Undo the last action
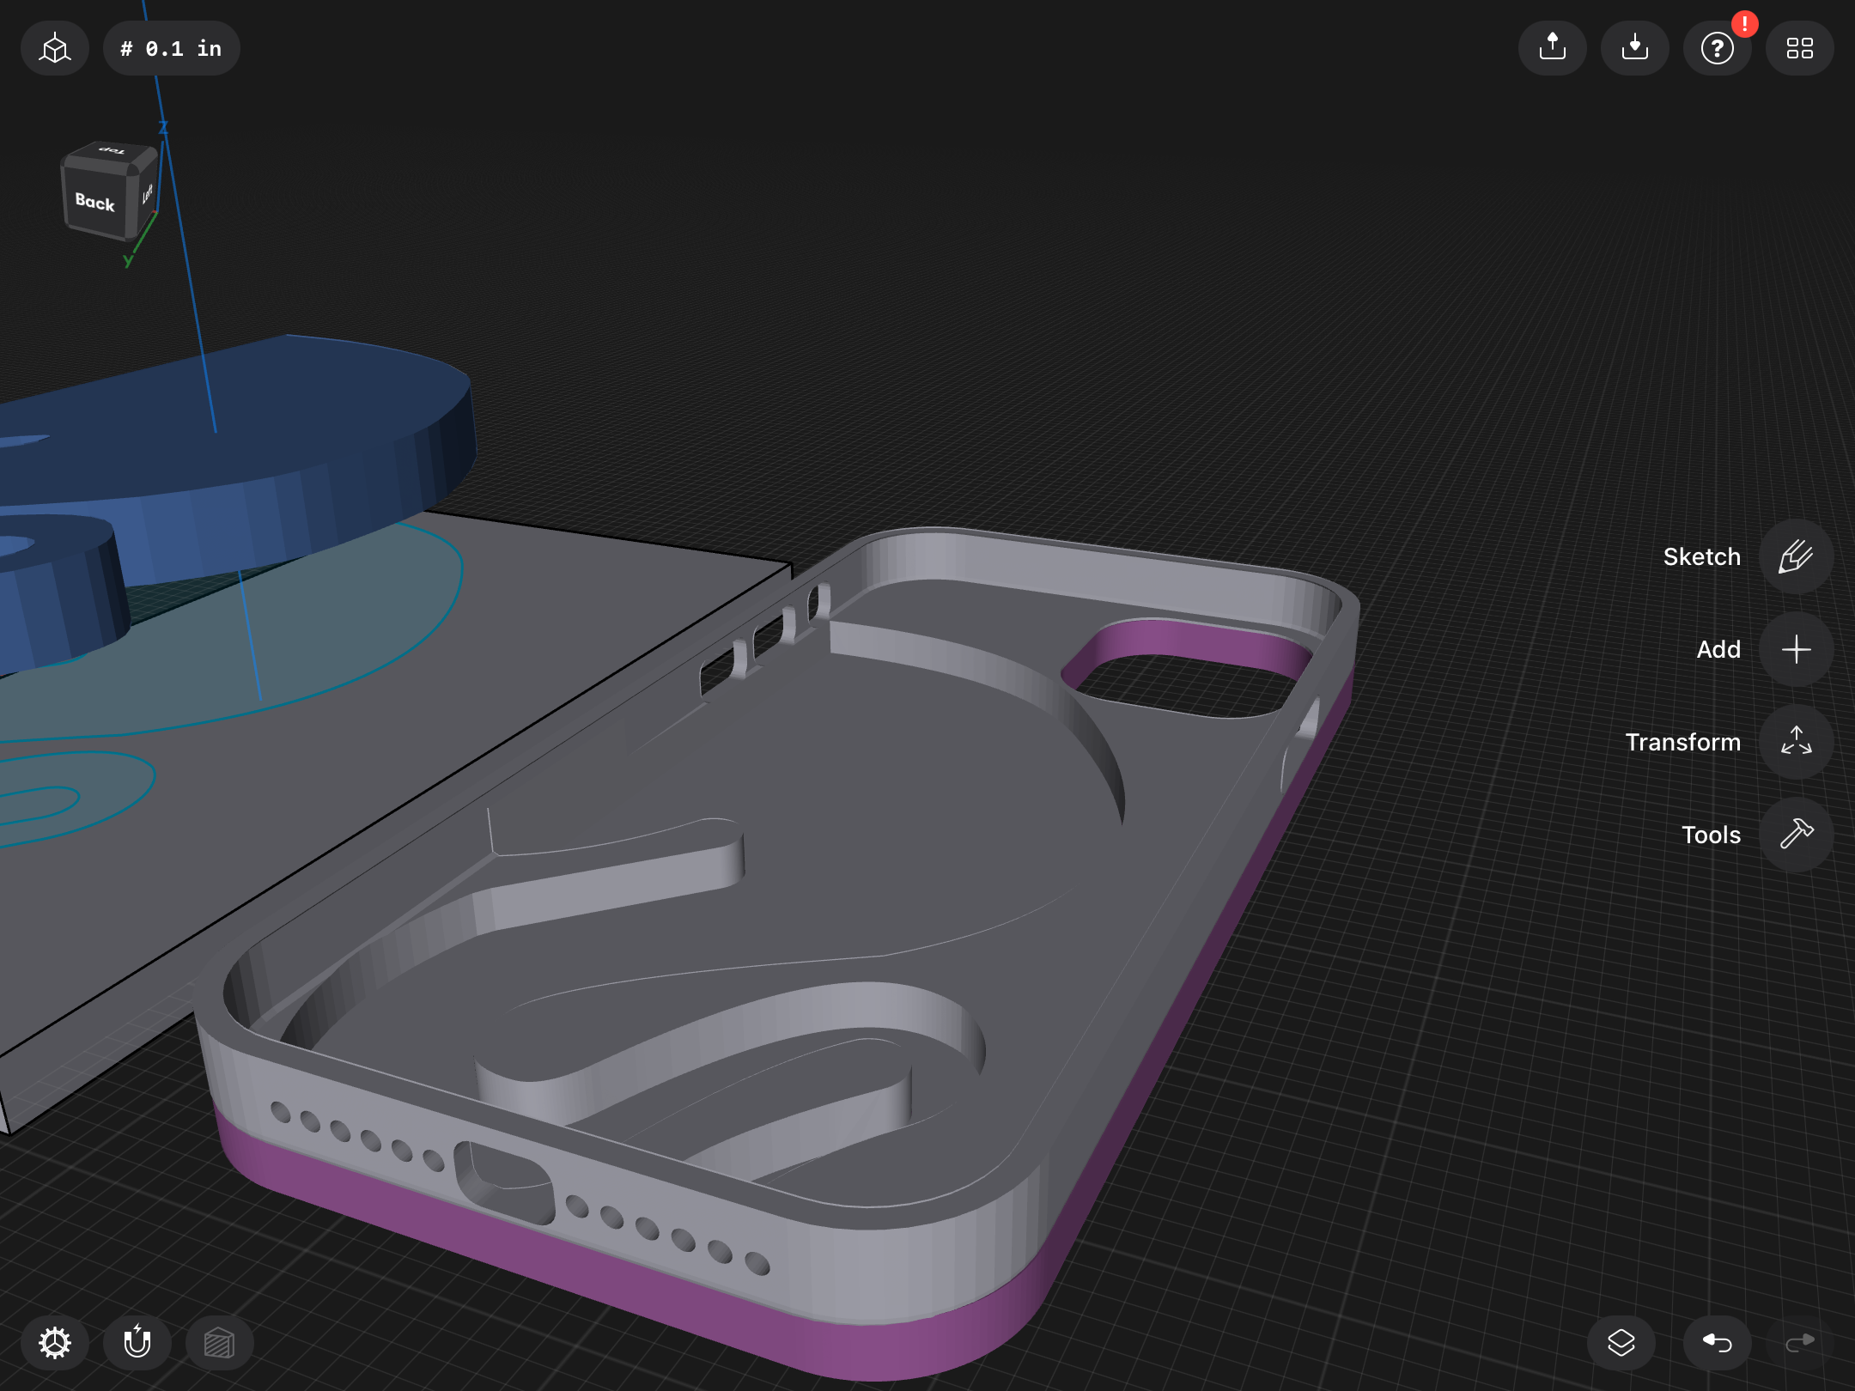Viewport: 1855px width, 1391px height. pyautogui.click(x=1717, y=1342)
